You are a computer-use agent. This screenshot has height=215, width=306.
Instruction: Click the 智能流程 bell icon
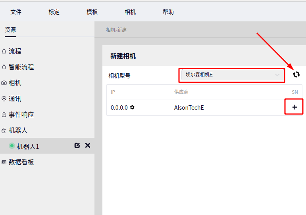4,67
